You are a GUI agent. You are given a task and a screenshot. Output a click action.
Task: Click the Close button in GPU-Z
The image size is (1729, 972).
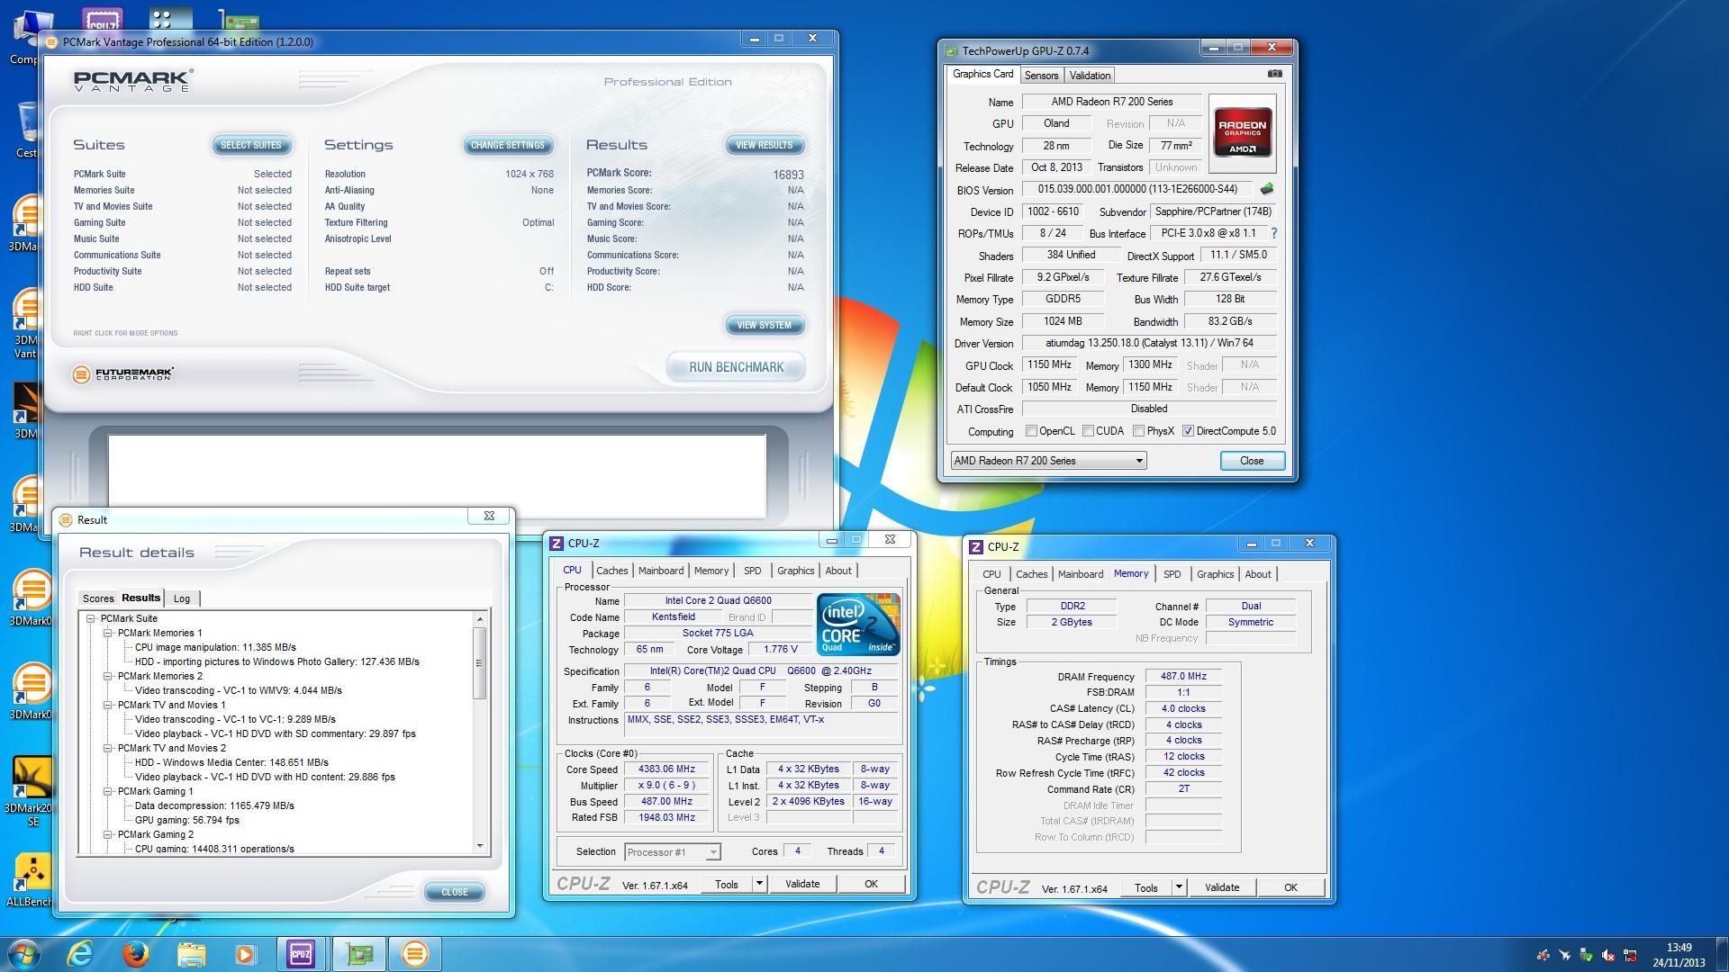click(1252, 461)
